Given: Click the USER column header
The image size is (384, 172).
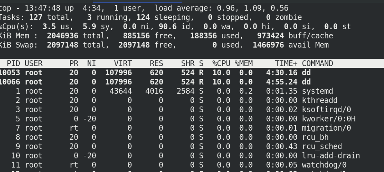Looking at the screenshot, I should point(33,63).
